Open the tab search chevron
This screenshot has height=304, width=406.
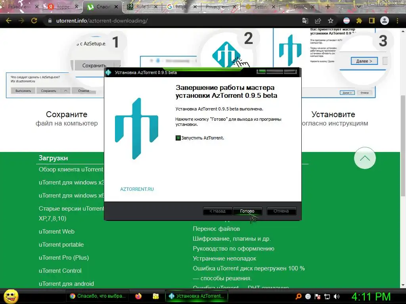(x=358, y=7)
